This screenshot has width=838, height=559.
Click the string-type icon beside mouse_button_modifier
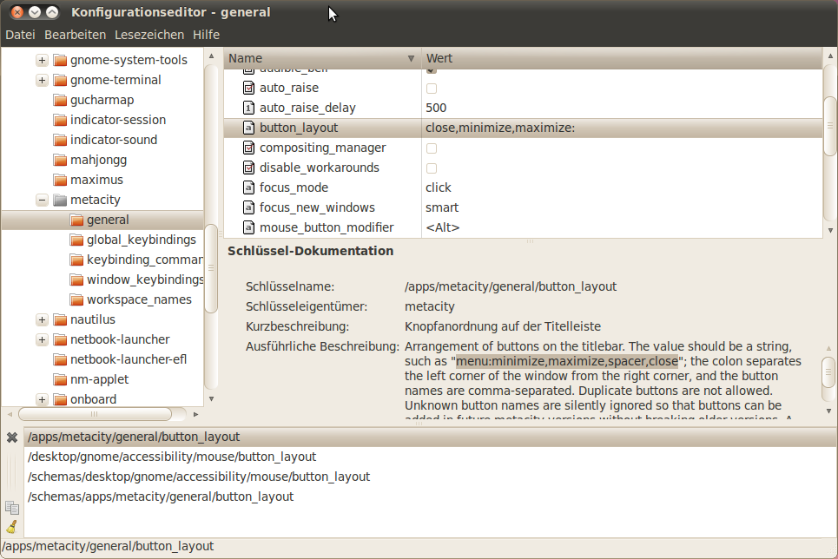[248, 227]
